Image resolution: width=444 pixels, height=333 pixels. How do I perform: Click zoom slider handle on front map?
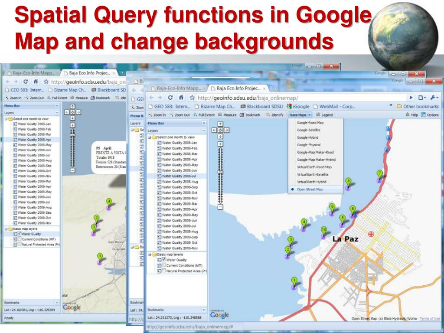pyautogui.click(x=220, y=172)
